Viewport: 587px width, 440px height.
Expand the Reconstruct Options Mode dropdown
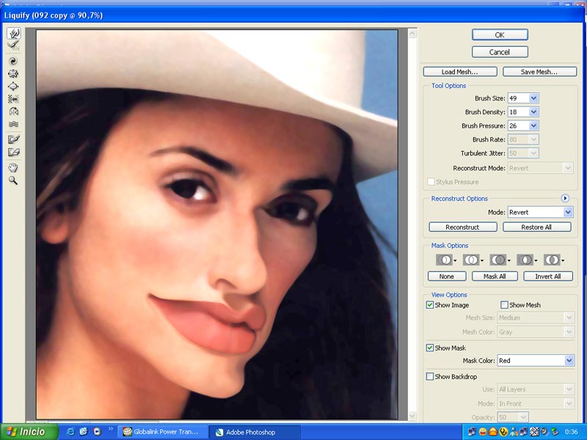coord(568,212)
